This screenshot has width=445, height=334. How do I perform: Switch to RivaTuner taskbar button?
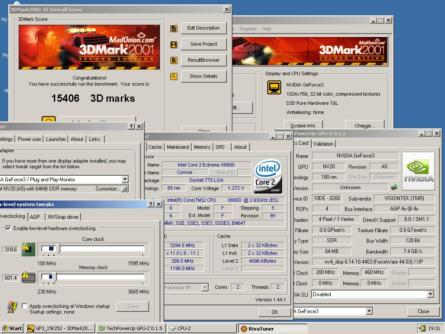pyautogui.click(x=272, y=329)
